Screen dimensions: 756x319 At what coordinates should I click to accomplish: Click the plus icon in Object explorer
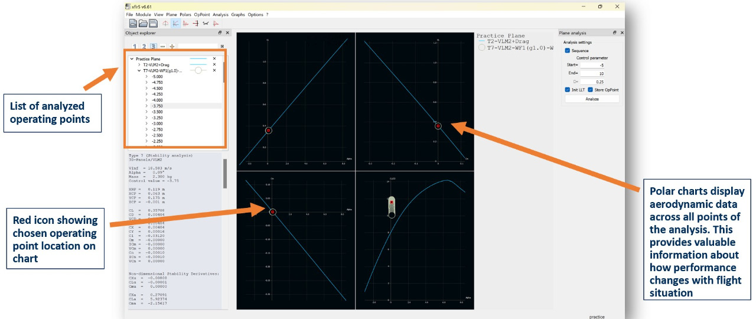pos(172,46)
